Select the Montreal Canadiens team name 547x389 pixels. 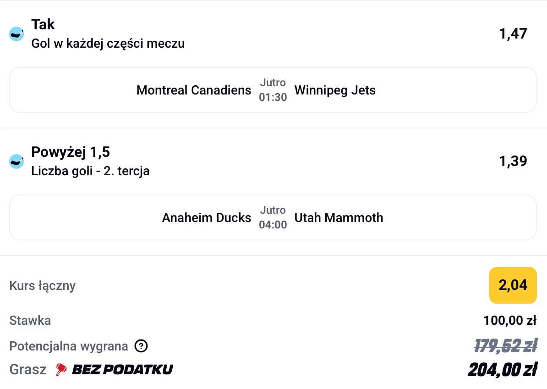[193, 90]
